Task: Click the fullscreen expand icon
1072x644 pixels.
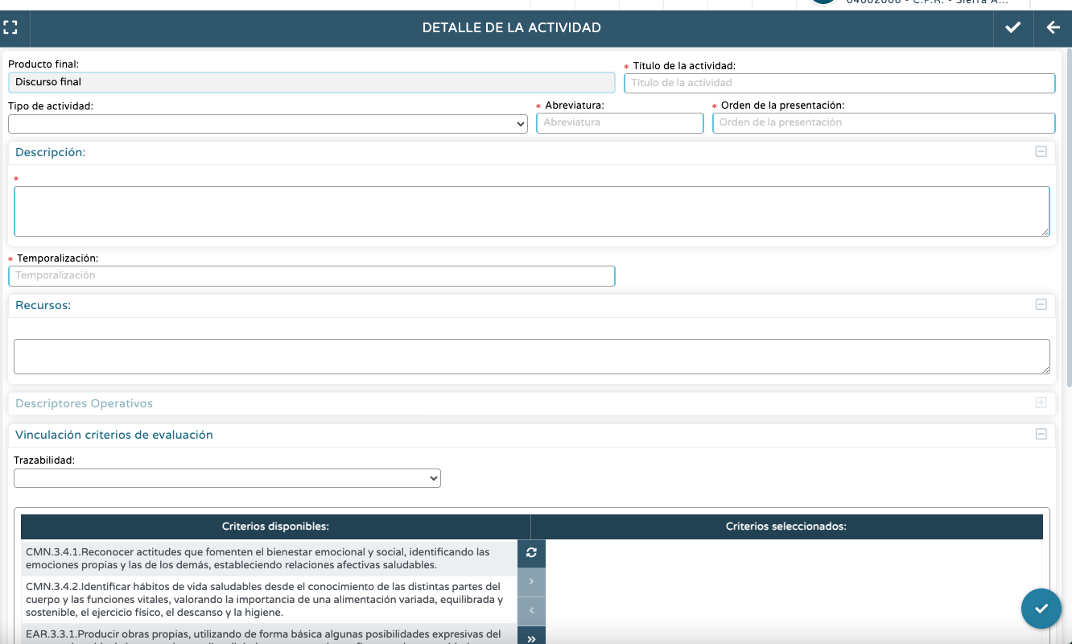Action: point(10,28)
